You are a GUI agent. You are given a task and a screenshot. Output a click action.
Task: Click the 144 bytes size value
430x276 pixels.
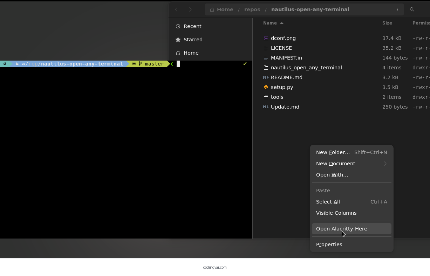(395, 58)
